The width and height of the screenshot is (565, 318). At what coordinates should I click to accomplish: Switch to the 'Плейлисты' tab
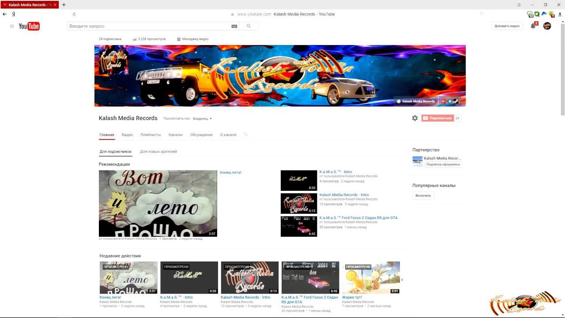pyautogui.click(x=151, y=135)
